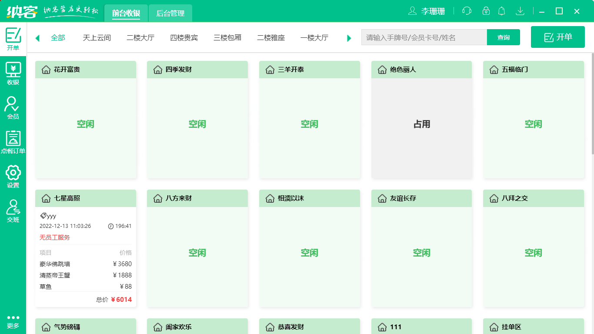Expand the 更多 more menu
This screenshot has height=334, width=594.
[x=13, y=321]
